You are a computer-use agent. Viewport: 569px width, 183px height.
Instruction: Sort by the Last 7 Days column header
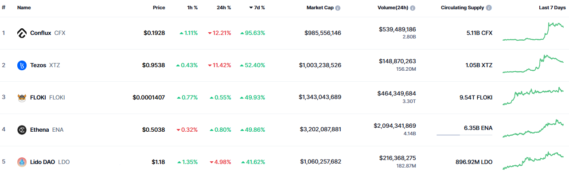click(552, 8)
